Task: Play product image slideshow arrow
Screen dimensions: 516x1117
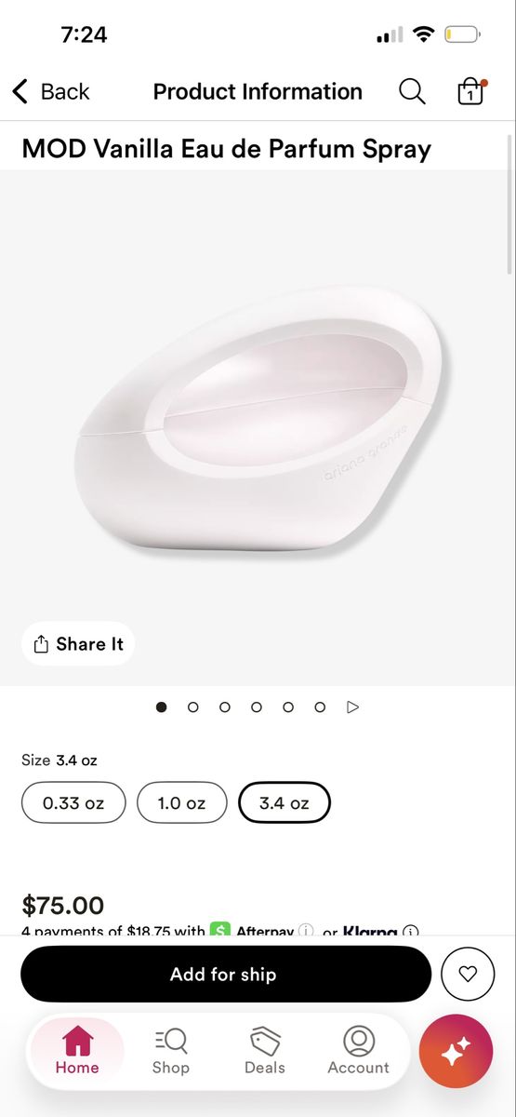Action: [352, 707]
